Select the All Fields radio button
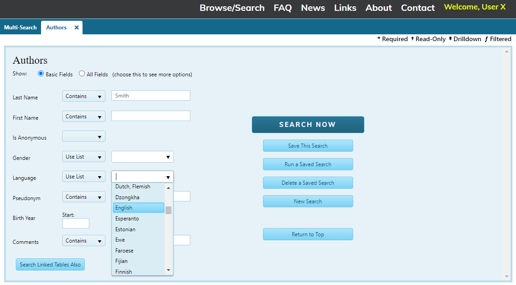This screenshot has width=516, height=285. (x=82, y=74)
